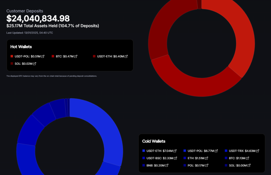271x175 pixels.
Task: Open external link icon beside USDT-BSC
Action: [175, 158]
